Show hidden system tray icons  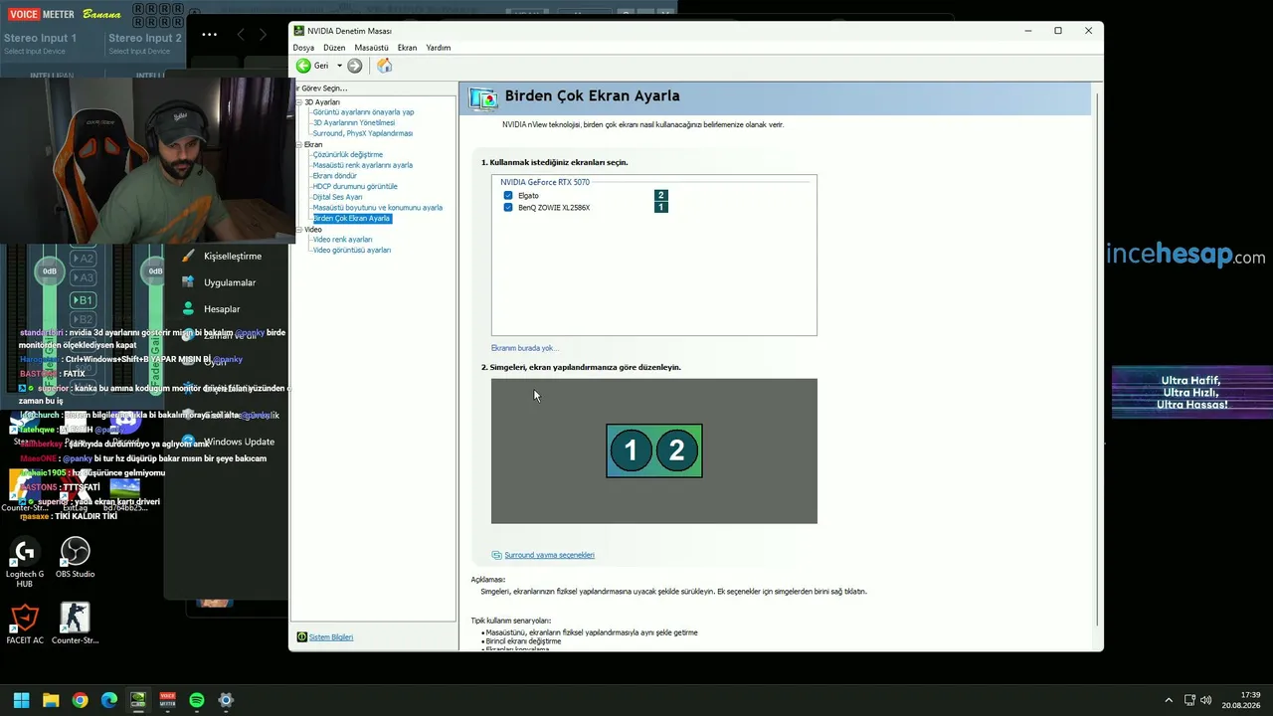click(1169, 700)
